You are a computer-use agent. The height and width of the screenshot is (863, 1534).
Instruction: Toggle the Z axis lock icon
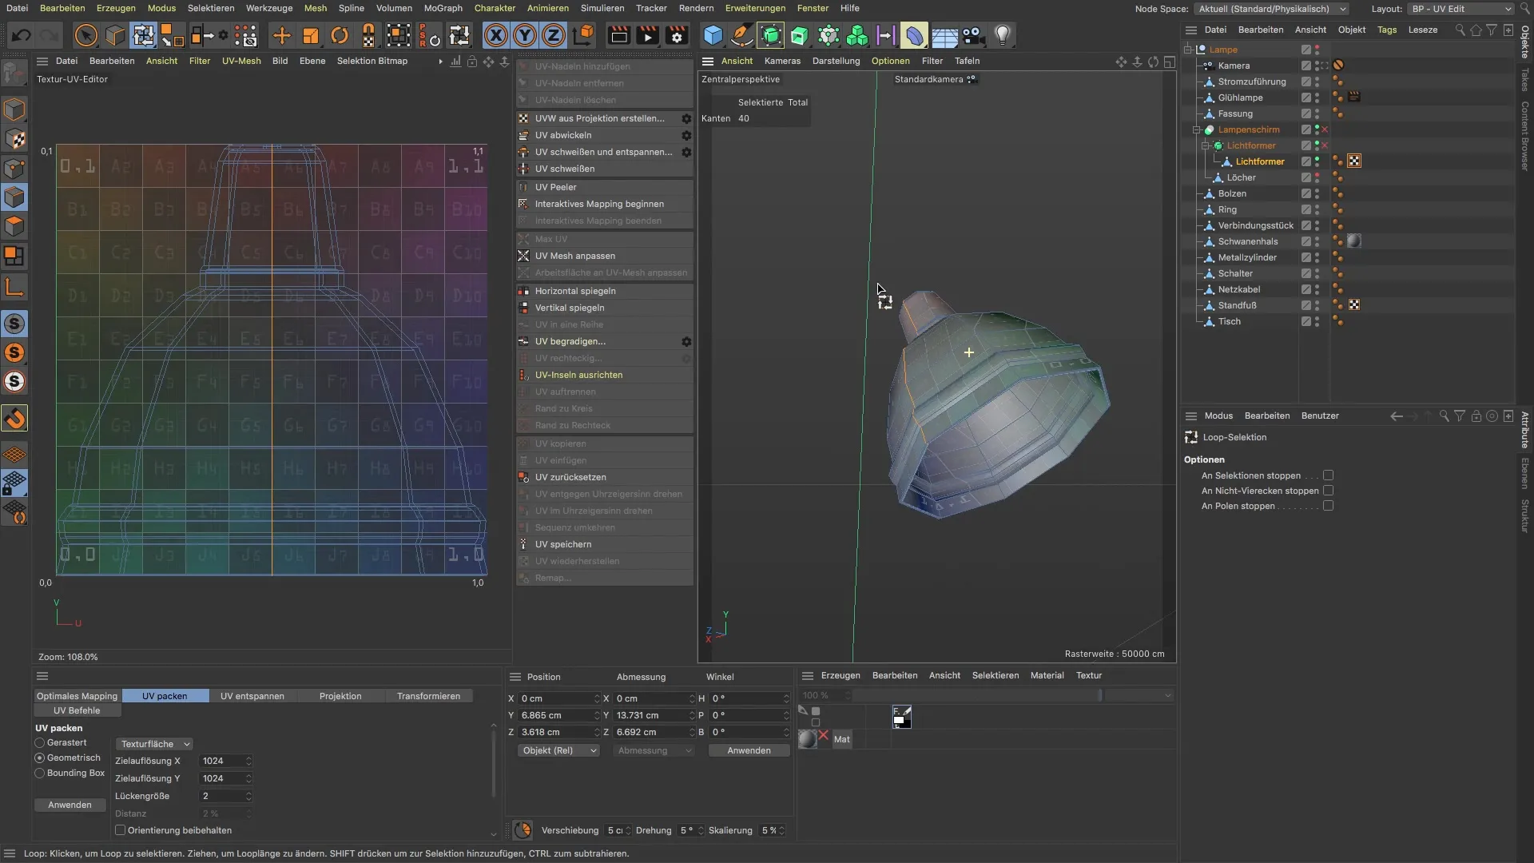pos(554,35)
